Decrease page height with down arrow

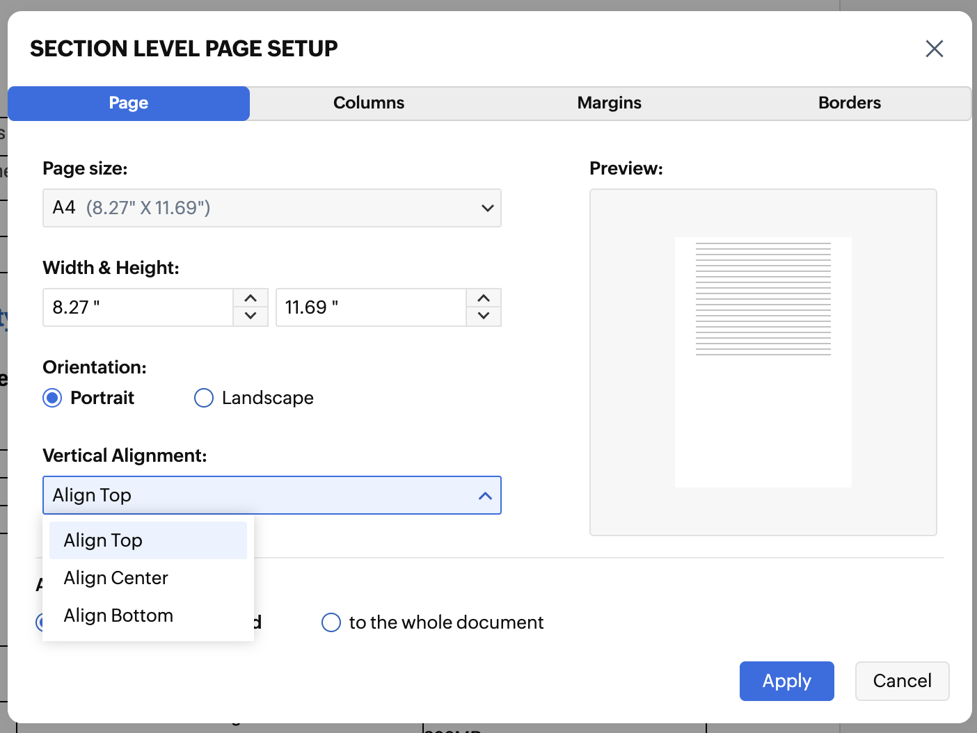[x=484, y=316]
